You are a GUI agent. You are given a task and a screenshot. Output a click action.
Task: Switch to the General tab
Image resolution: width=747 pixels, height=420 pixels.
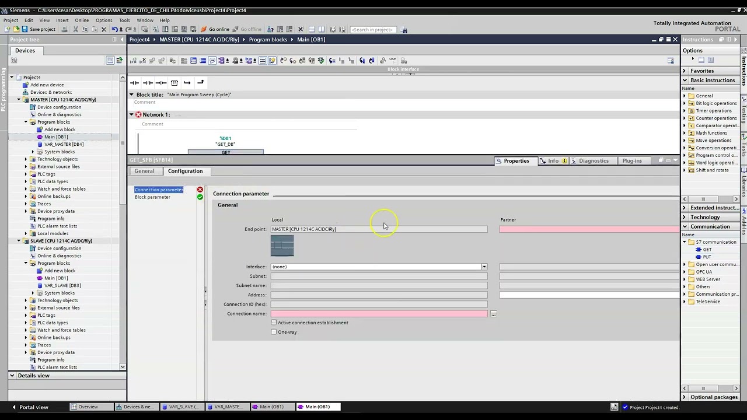(x=144, y=171)
